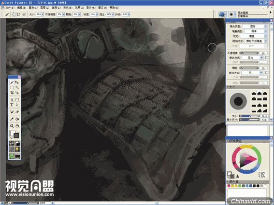This screenshot has height=205, width=274.
Task: Open the 效果 effects menu
Action: coord(79,8)
